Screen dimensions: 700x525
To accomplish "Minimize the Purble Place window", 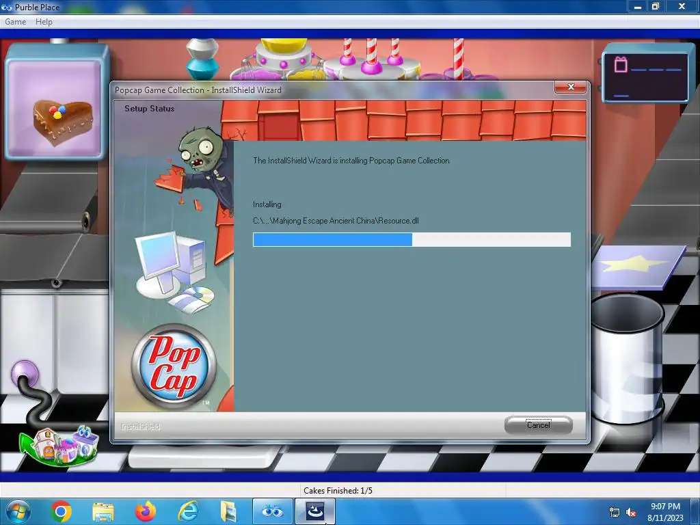I will (x=638, y=6).
